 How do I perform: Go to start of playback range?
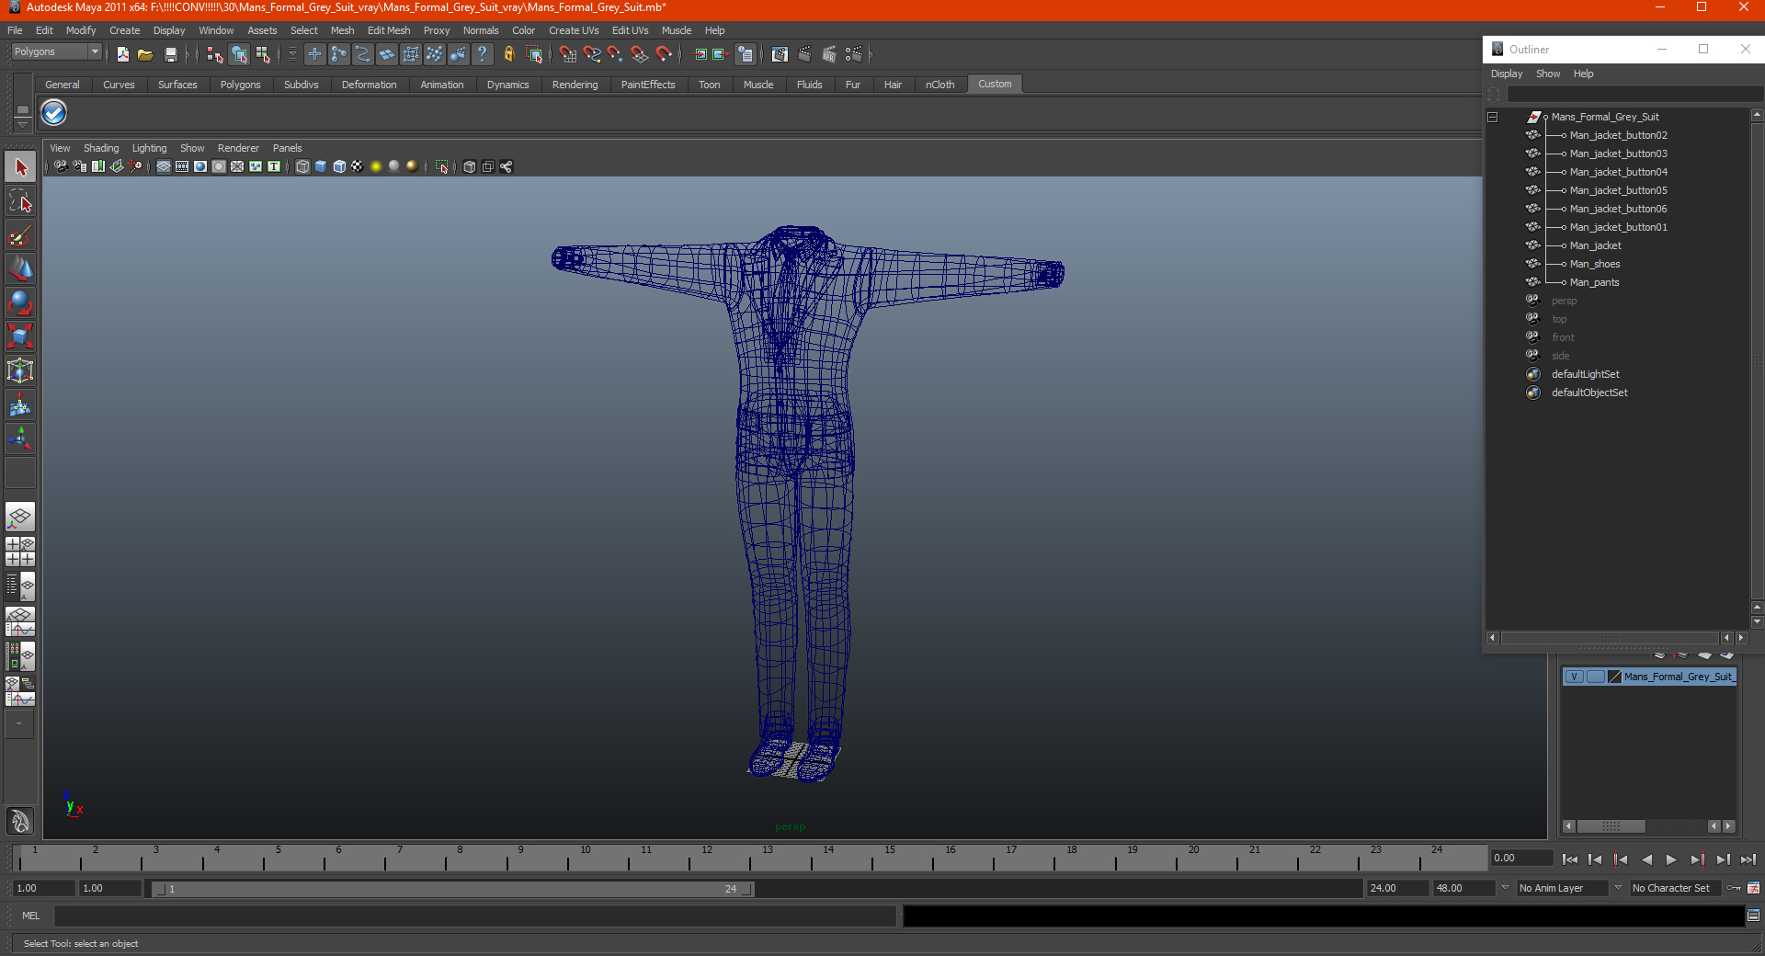pyautogui.click(x=1569, y=859)
